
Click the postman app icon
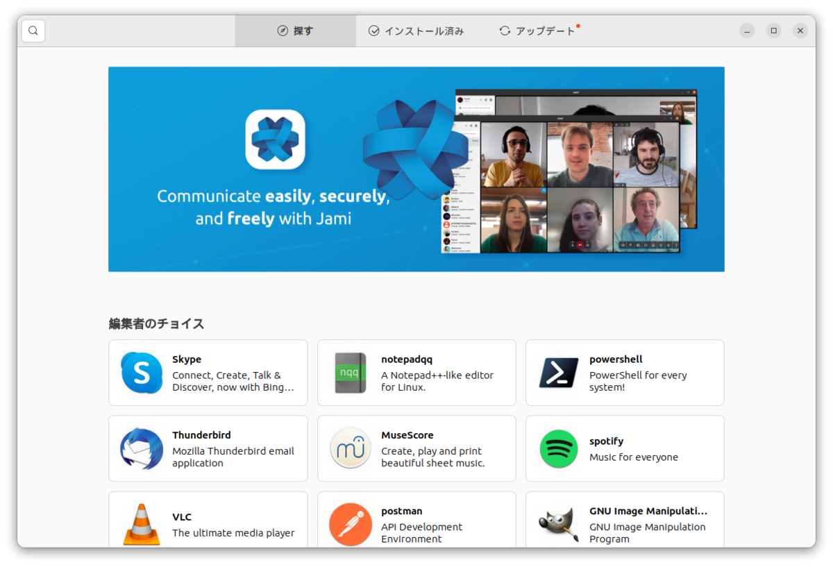pos(351,524)
